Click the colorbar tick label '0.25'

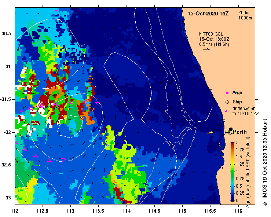point(240,193)
